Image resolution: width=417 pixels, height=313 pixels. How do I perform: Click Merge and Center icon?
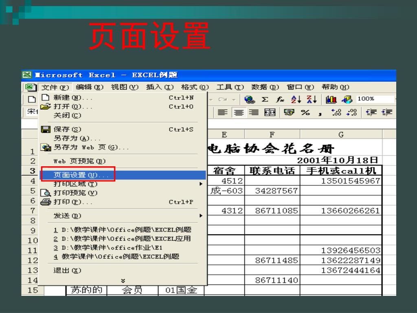pos(270,112)
